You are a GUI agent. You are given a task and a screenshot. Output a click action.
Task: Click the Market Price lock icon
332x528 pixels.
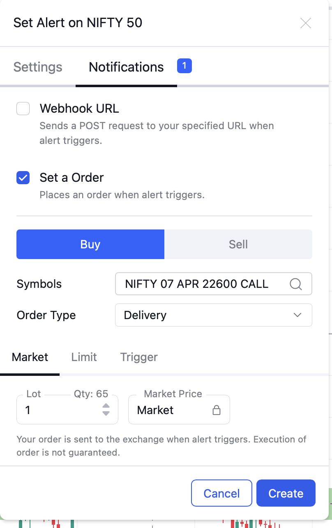coord(216,410)
